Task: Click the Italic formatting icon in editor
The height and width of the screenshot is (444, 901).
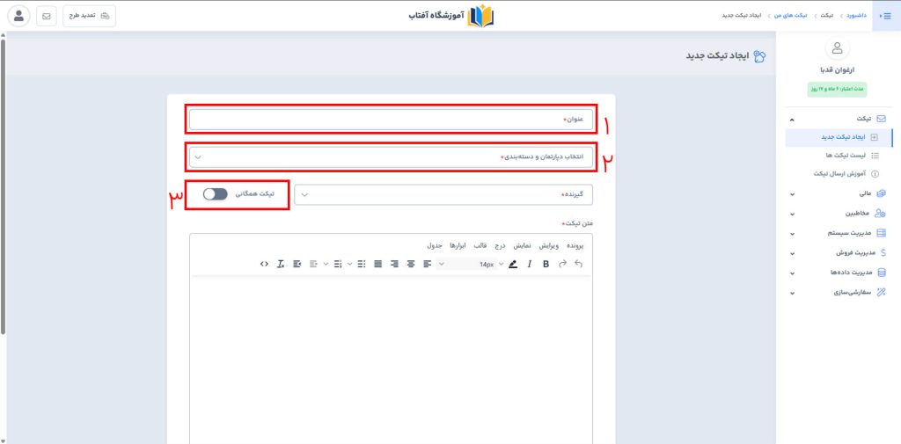Action: coord(529,264)
